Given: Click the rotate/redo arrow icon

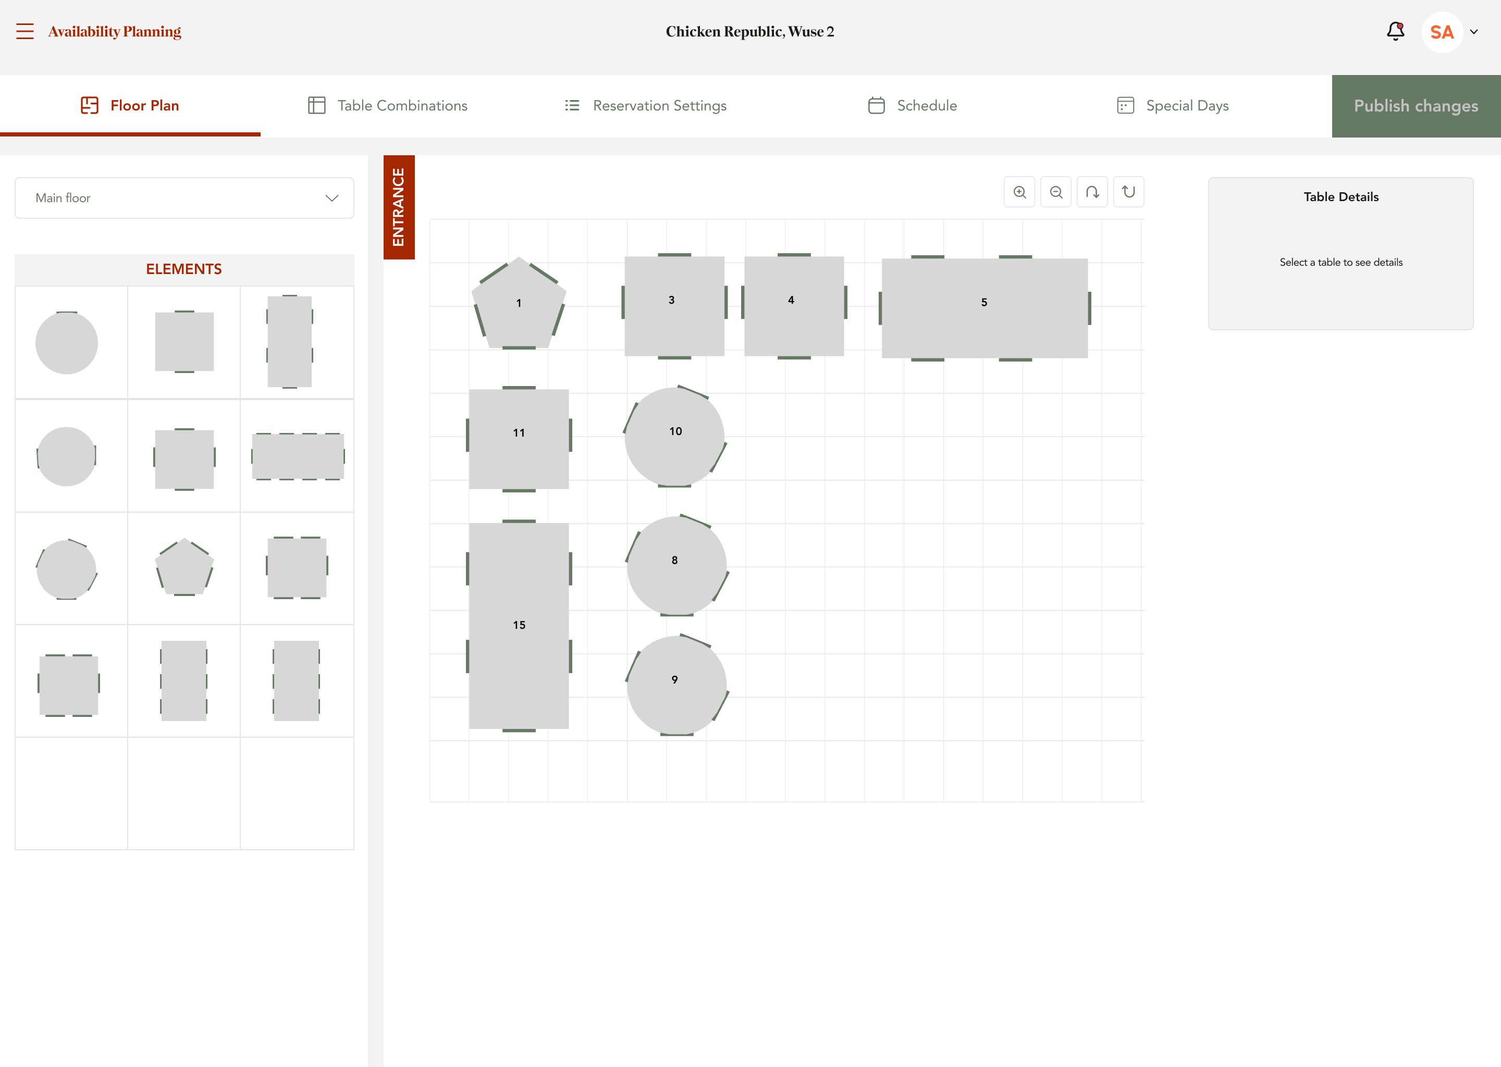Looking at the screenshot, I should [x=1128, y=192].
